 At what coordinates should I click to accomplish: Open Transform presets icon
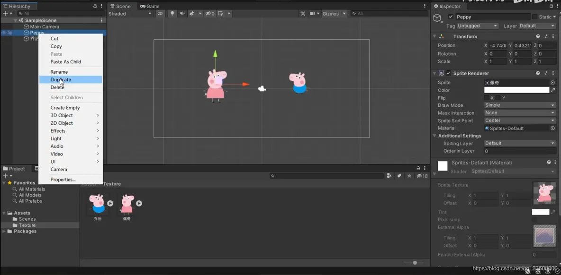click(x=546, y=36)
